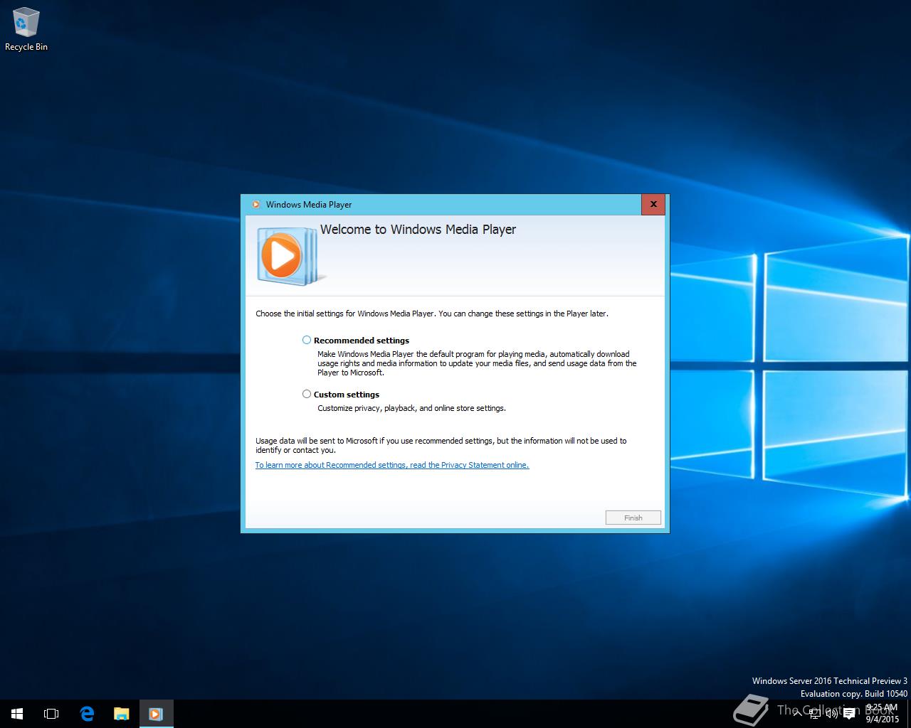
Task: Click the disabled Finish button
Action: coord(633,518)
